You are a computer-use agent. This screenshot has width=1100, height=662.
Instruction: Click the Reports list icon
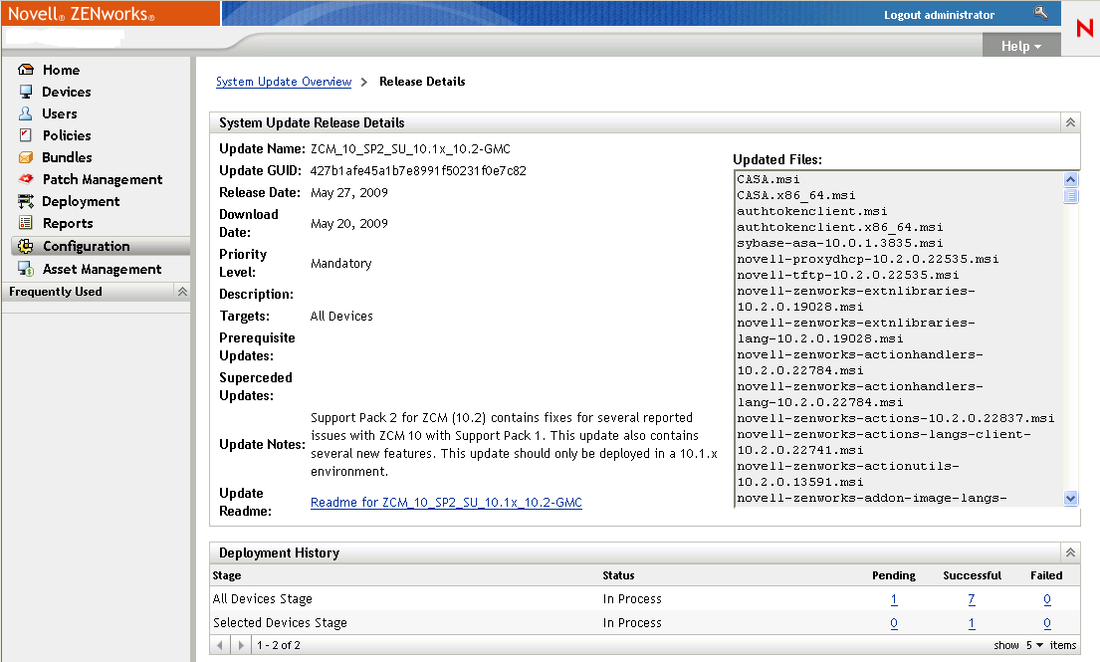26,223
